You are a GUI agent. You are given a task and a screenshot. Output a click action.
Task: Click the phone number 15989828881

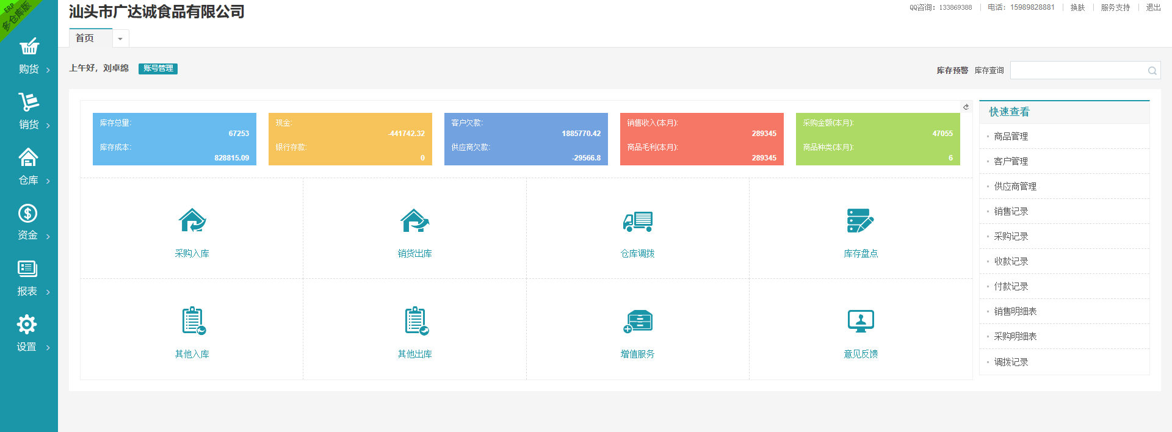pos(1032,7)
